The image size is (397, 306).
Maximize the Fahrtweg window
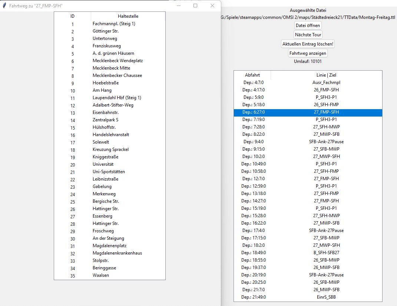tap(195, 6)
